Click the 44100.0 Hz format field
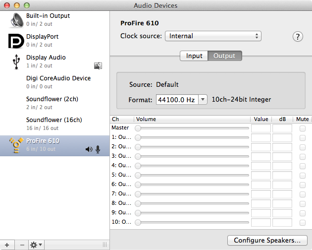This screenshot has height=250, width=312. (x=177, y=100)
